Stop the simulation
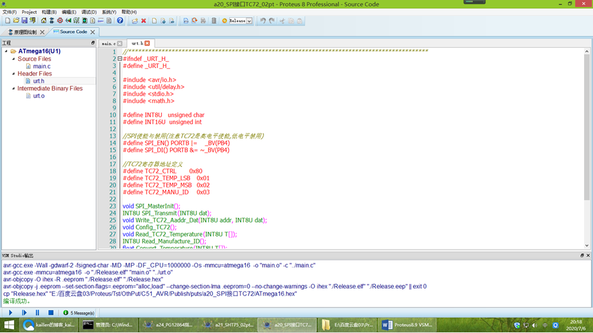Viewport: 593px width, 333px height. pos(51,313)
